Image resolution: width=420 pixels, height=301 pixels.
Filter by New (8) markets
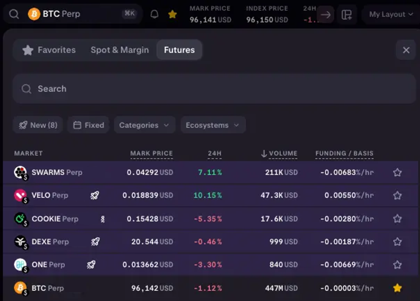(x=38, y=125)
